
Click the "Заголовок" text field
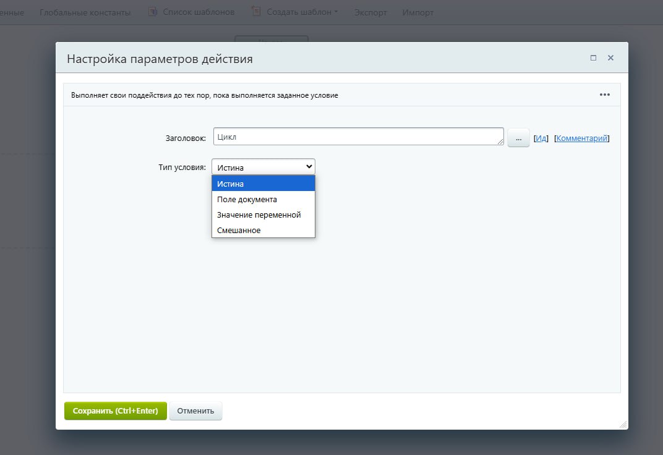pyautogui.click(x=358, y=137)
